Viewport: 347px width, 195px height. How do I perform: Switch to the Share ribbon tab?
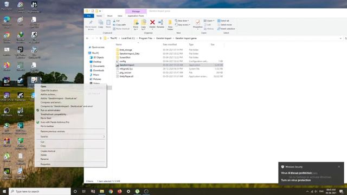coord(110,16)
